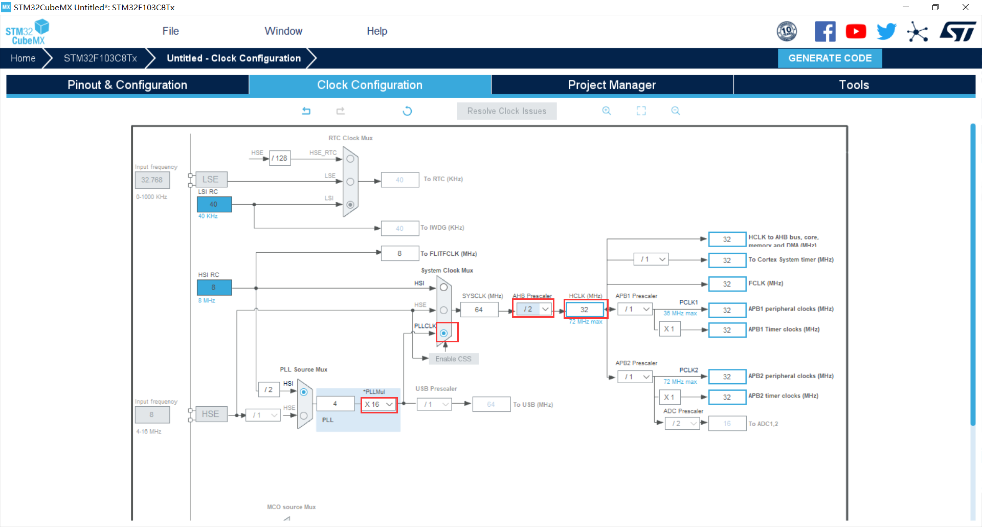Viewport: 982px width, 527px height.
Task: Click the HSI RC 8 block
Action: tap(214, 288)
